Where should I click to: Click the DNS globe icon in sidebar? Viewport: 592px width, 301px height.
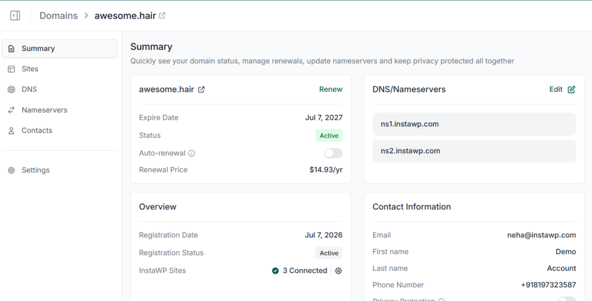click(12, 90)
